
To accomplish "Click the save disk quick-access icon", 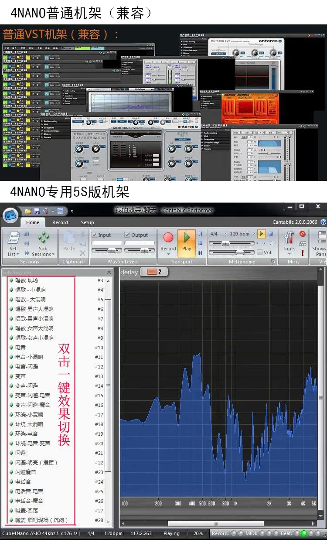I will [37, 211].
